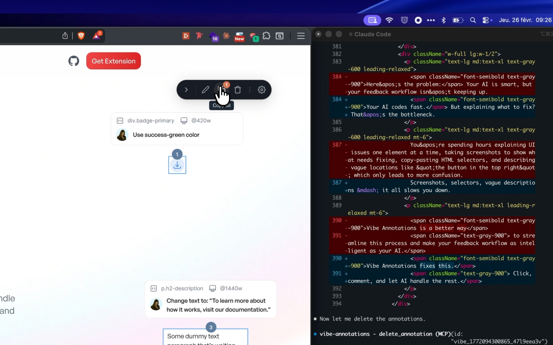Click the browser share icon
Screen dimensions: 553x345
tap(65, 36)
